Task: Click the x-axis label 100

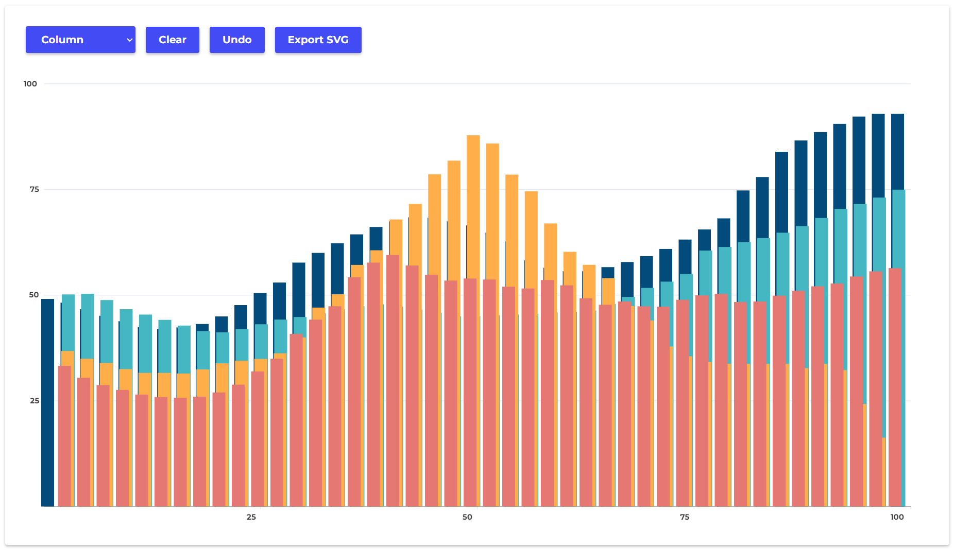Action: click(897, 517)
